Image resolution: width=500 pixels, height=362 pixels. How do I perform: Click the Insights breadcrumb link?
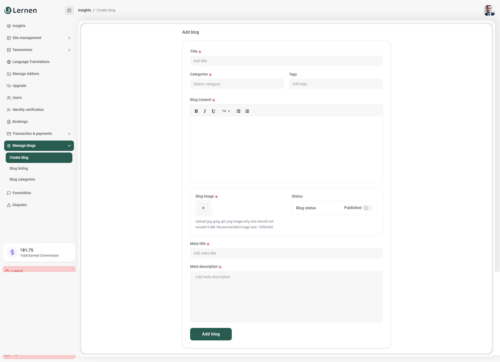(x=84, y=10)
